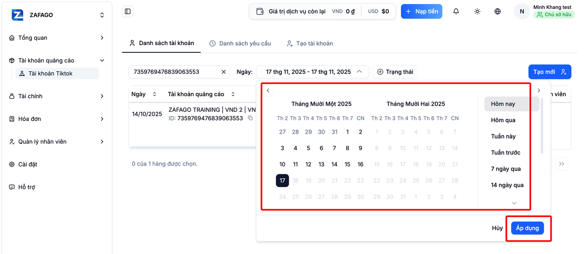
Task: Clear the search field with X icon
Action: 224,72
